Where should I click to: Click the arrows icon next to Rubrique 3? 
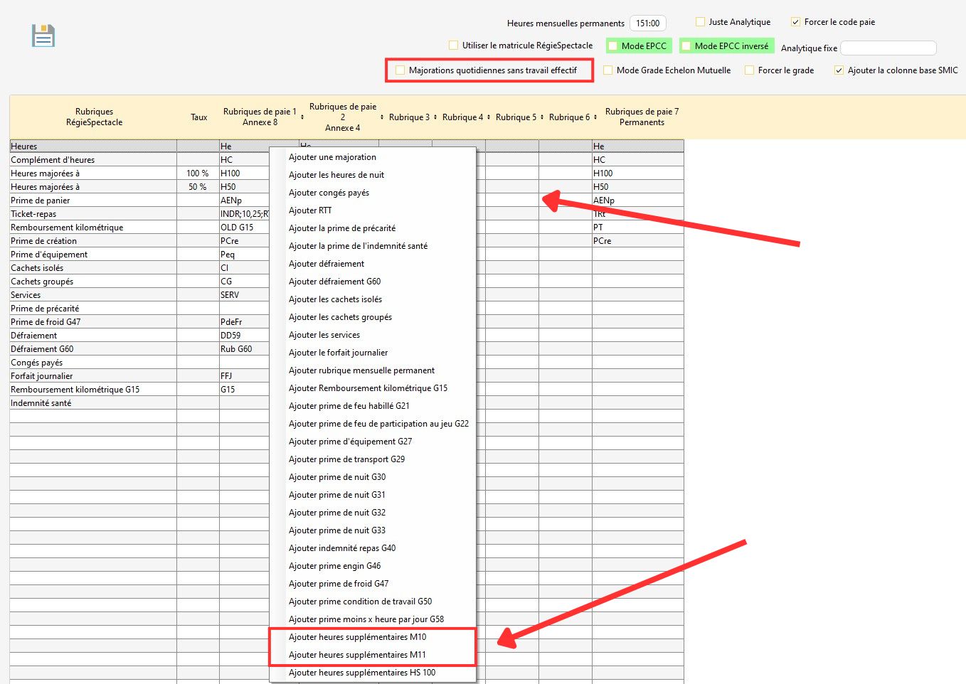435,117
